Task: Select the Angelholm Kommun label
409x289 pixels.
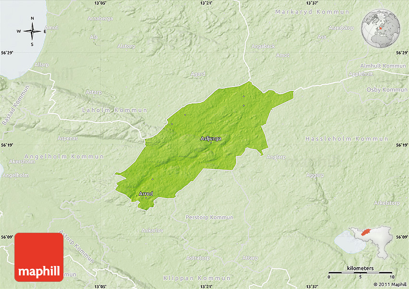Action: pyautogui.click(x=64, y=156)
